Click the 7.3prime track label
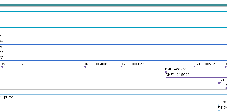The width and height of the screenshot is (227, 112). point(6,97)
